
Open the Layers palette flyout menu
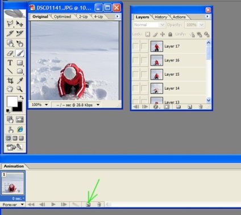pos(207,16)
